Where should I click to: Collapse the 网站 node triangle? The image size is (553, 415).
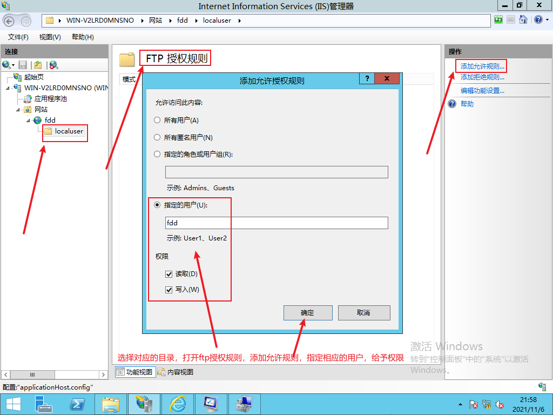click(18, 110)
